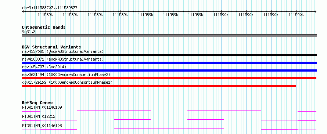The width and height of the screenshot is (327, 134).
Task: Select the Cytogenetic Bands track title
Action: tap(44, 27)
